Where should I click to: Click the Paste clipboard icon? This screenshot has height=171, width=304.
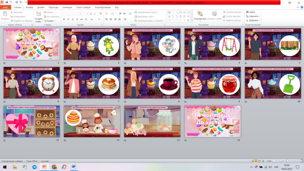pyautogui.click(x=5, y=14)
